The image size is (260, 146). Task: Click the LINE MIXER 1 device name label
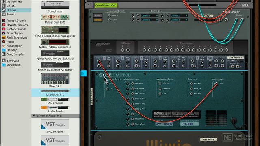(236, 58)
